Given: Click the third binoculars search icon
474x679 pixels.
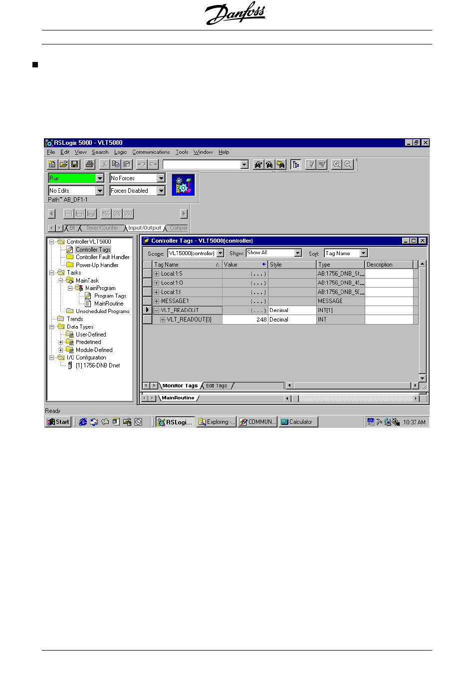Looking at the screenshot, I should tap(281, 164).
